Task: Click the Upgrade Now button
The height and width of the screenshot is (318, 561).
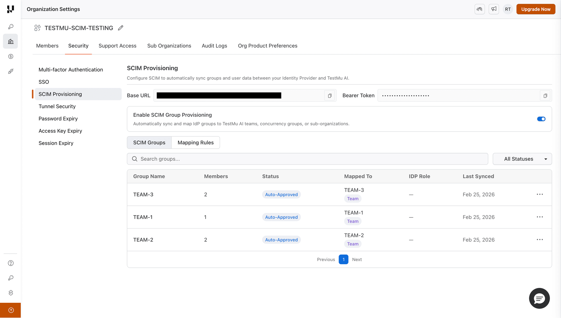Action: 536,9
